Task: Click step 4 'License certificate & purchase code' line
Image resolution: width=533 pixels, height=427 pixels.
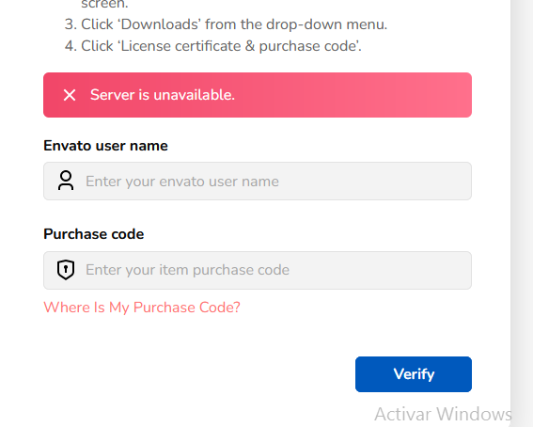Action: point(213,46)
